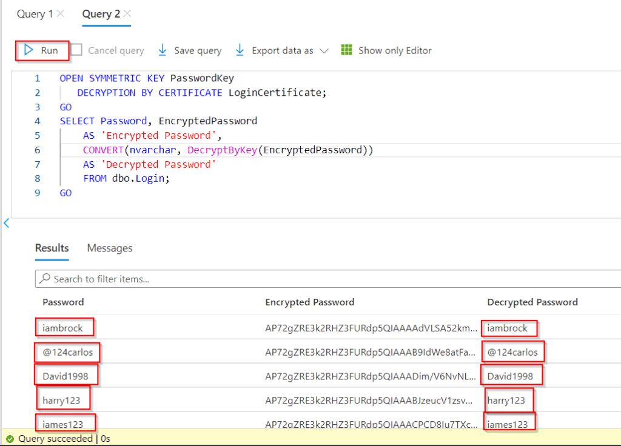This screenshot has height=446, width=621.
Task: Open the Messages tab
Action: (110, 248)
